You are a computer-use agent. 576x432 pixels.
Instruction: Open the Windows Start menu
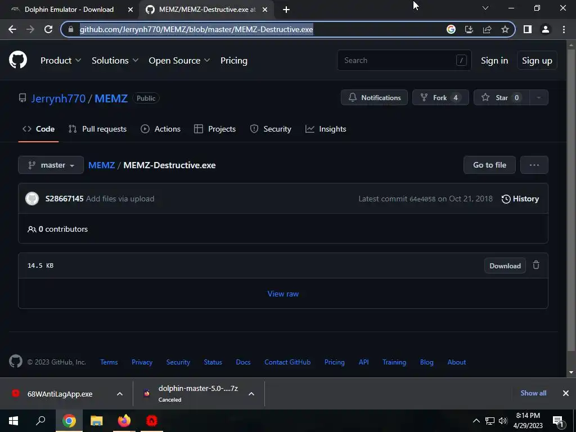pos(13,421)
